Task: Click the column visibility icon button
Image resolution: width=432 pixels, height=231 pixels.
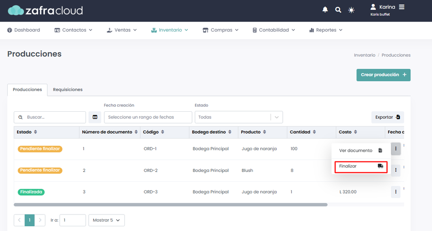Action: 95,117
